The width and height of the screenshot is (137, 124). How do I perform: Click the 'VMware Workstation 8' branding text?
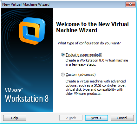point(27,95)
